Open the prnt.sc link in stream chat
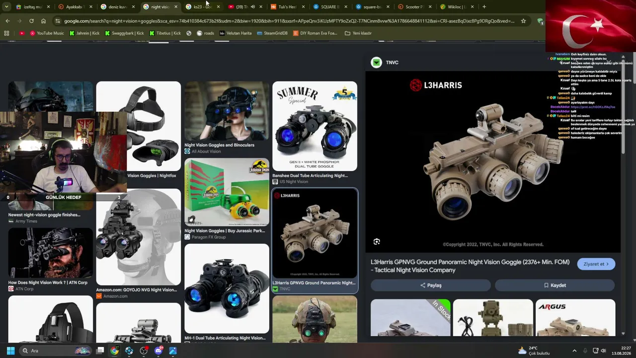Viewport: 636px width, 358px height. [x=593, y=107]
